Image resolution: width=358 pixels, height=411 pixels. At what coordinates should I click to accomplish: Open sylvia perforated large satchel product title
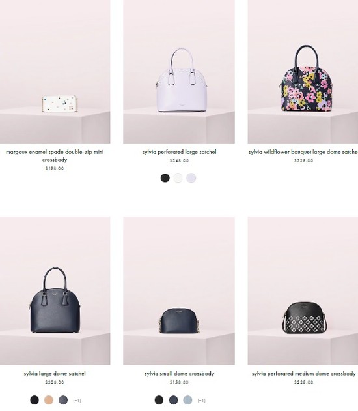179,152
